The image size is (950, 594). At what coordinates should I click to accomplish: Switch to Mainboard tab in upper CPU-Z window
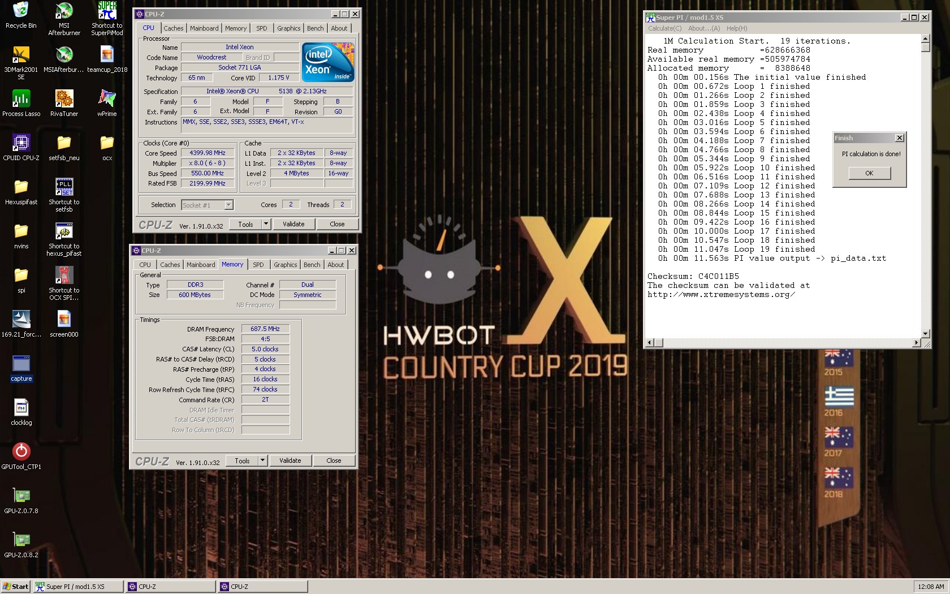pyautogui.click(x=204, y=28)
